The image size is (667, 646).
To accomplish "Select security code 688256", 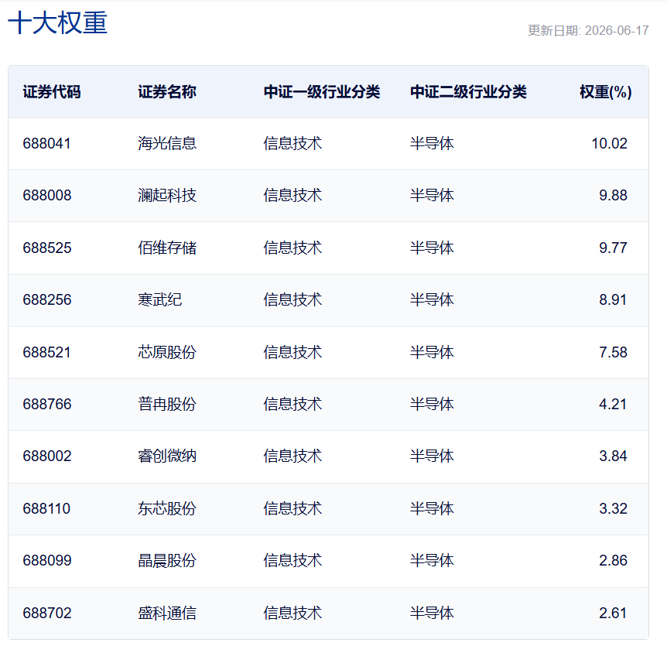I will tap(46, 300).
